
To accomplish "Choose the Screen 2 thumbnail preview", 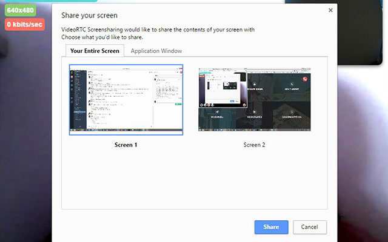I will point(255,99).
